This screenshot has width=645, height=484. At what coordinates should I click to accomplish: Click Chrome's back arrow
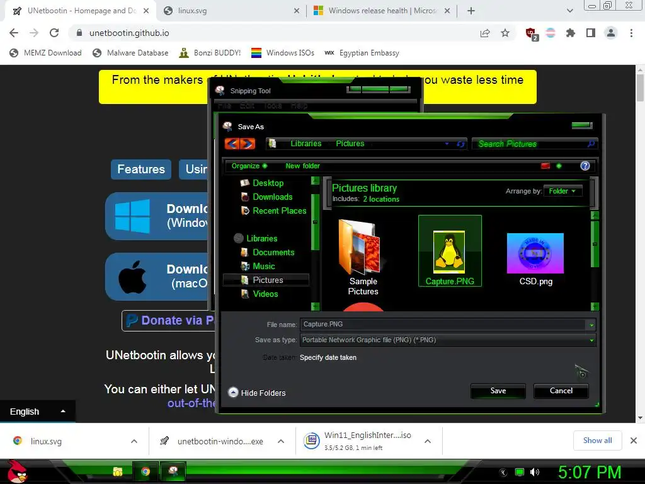[14, 33]
